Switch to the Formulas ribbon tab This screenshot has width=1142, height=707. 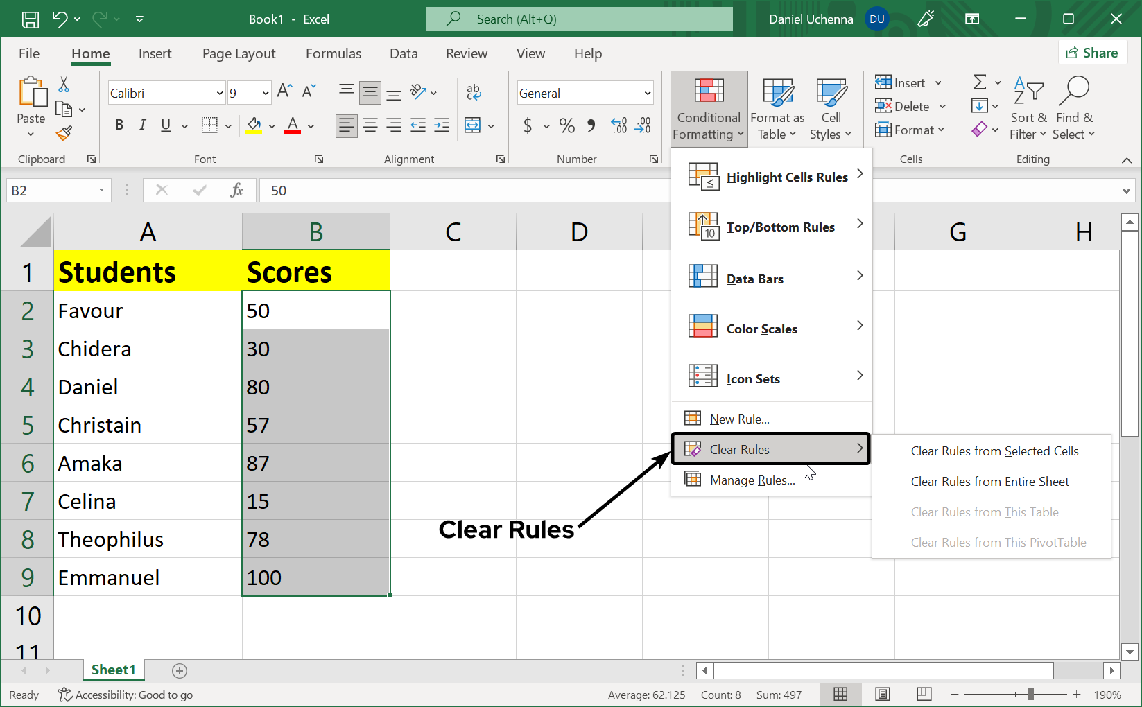coord(333,53)
